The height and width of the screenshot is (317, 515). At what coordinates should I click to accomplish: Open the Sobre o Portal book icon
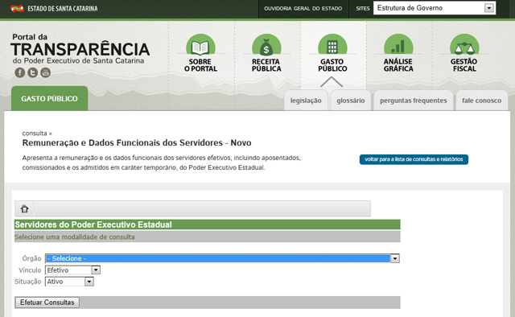(x=200, y=45)
